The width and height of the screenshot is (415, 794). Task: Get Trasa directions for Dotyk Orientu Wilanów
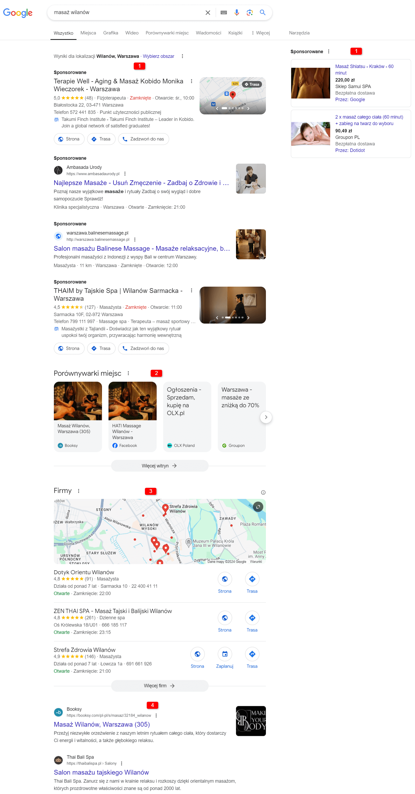[x=252, y=579]
